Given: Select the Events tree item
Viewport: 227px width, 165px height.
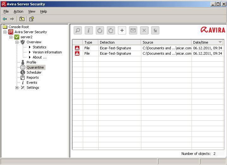Looking at the screenshot, I should click(32, 82).
